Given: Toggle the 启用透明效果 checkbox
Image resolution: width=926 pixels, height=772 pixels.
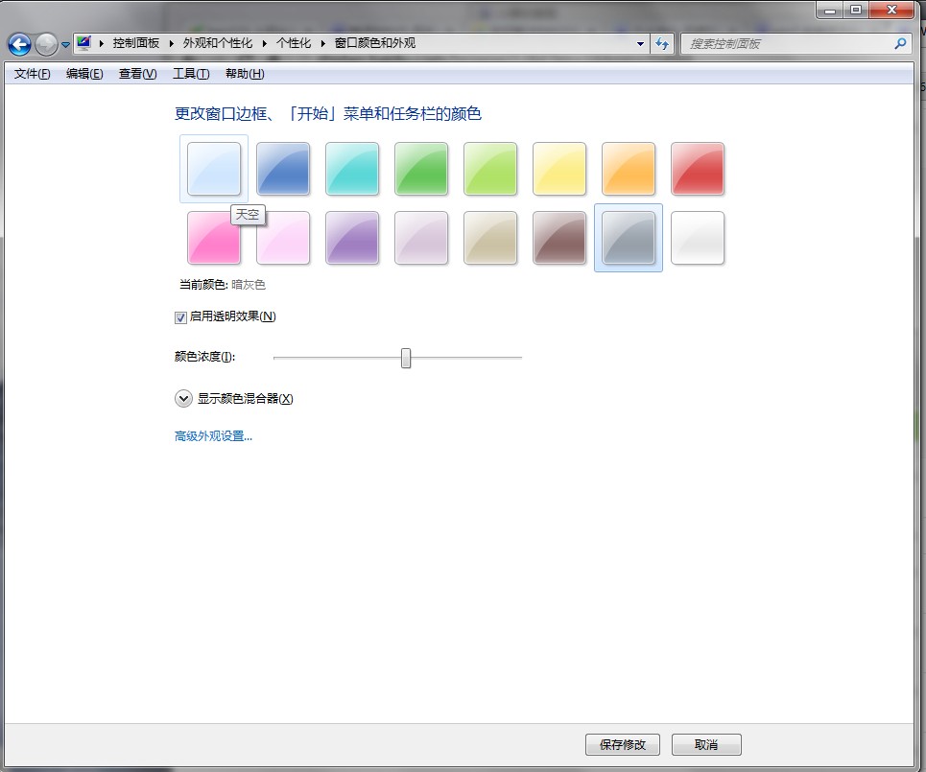Looking at the screenshot, I should click(180, 317).
